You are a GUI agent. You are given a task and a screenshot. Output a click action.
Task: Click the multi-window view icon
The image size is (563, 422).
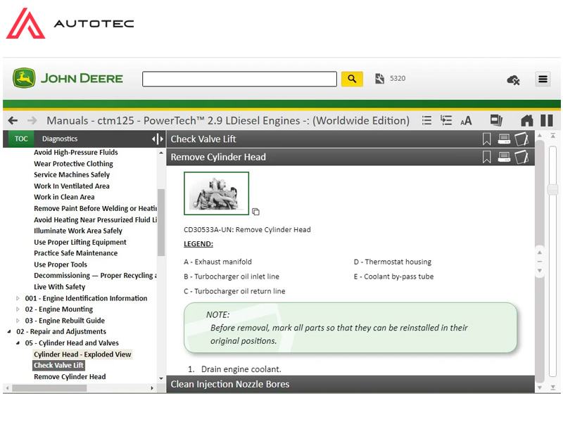tap(496, 120)
